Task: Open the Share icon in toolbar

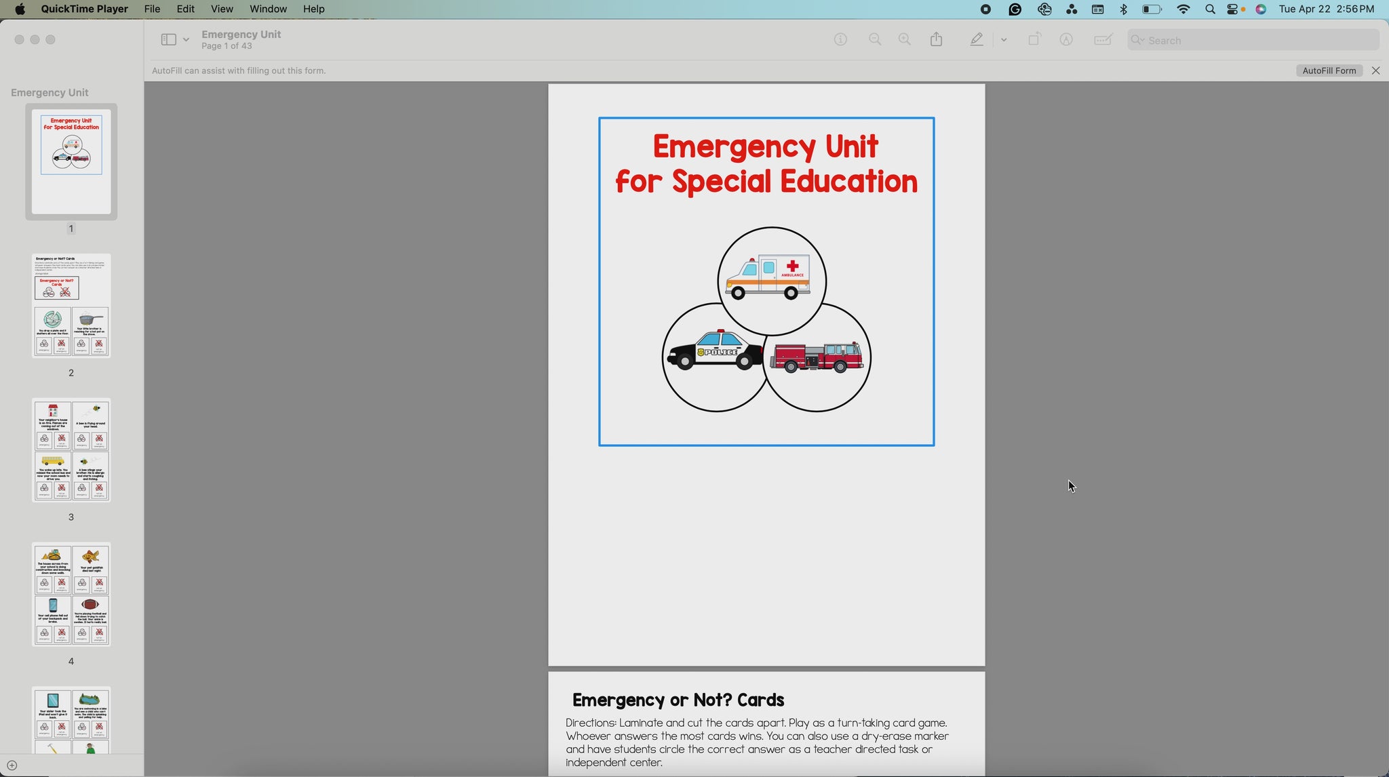Action: (937, 40)
